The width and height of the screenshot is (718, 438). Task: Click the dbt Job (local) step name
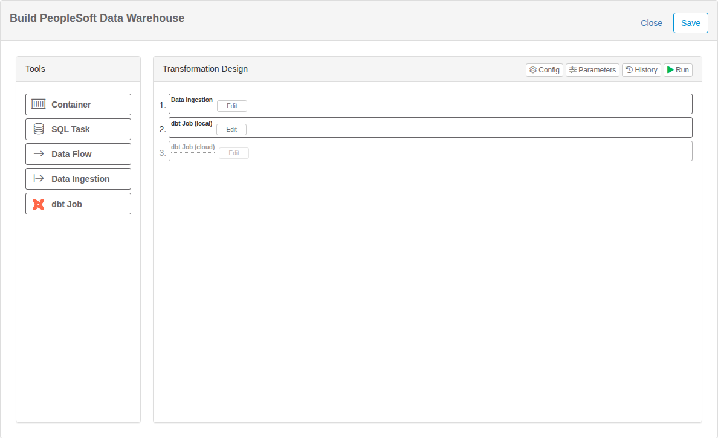tap(192, 124)
